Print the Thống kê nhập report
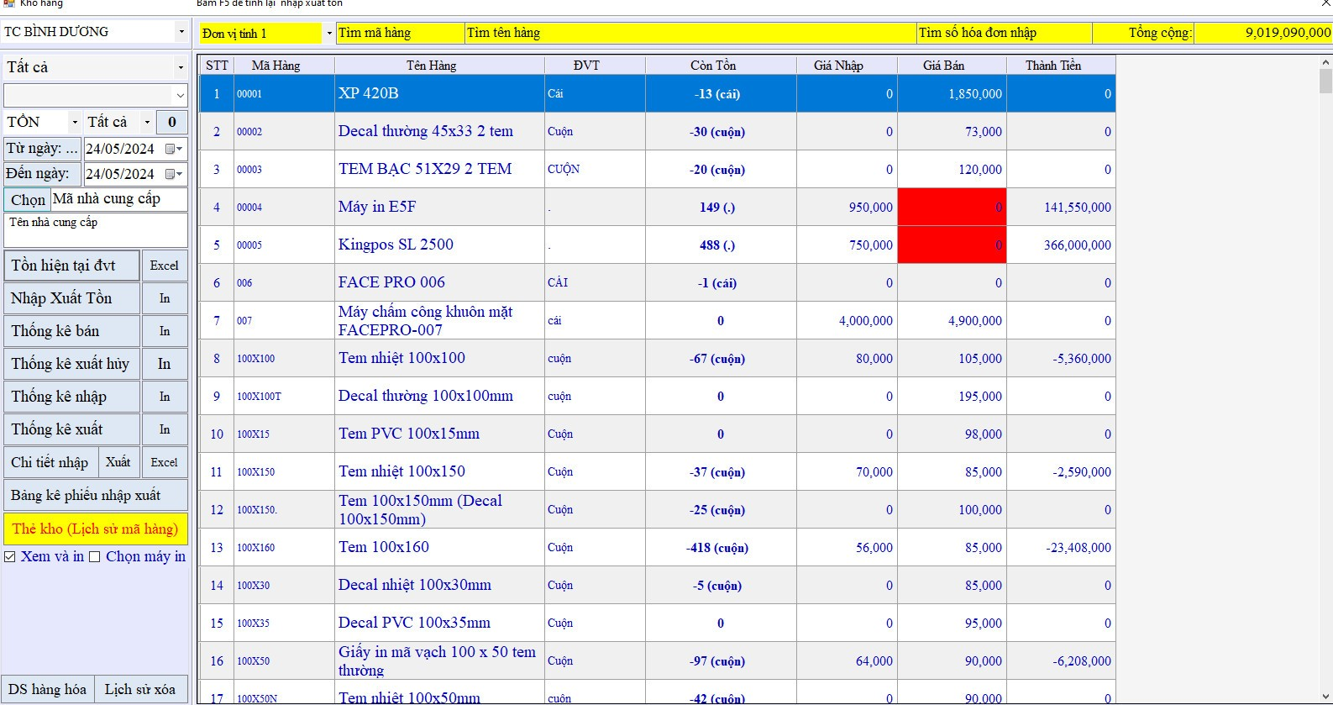1333x705 pixels. coord(165,397)
